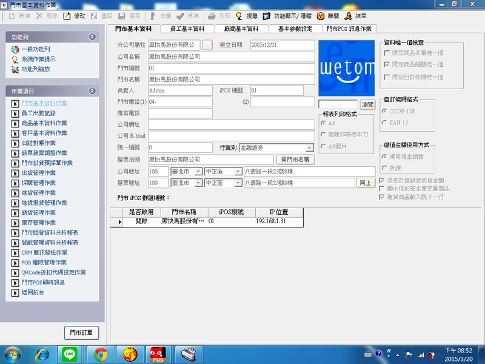Click the 列印 (print) toolbar icon

click(x=212, y=16)
